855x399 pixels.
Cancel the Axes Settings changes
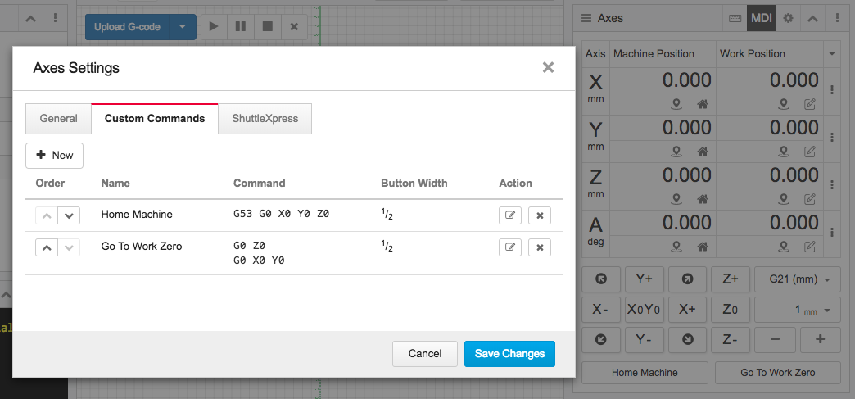[424, 353]
